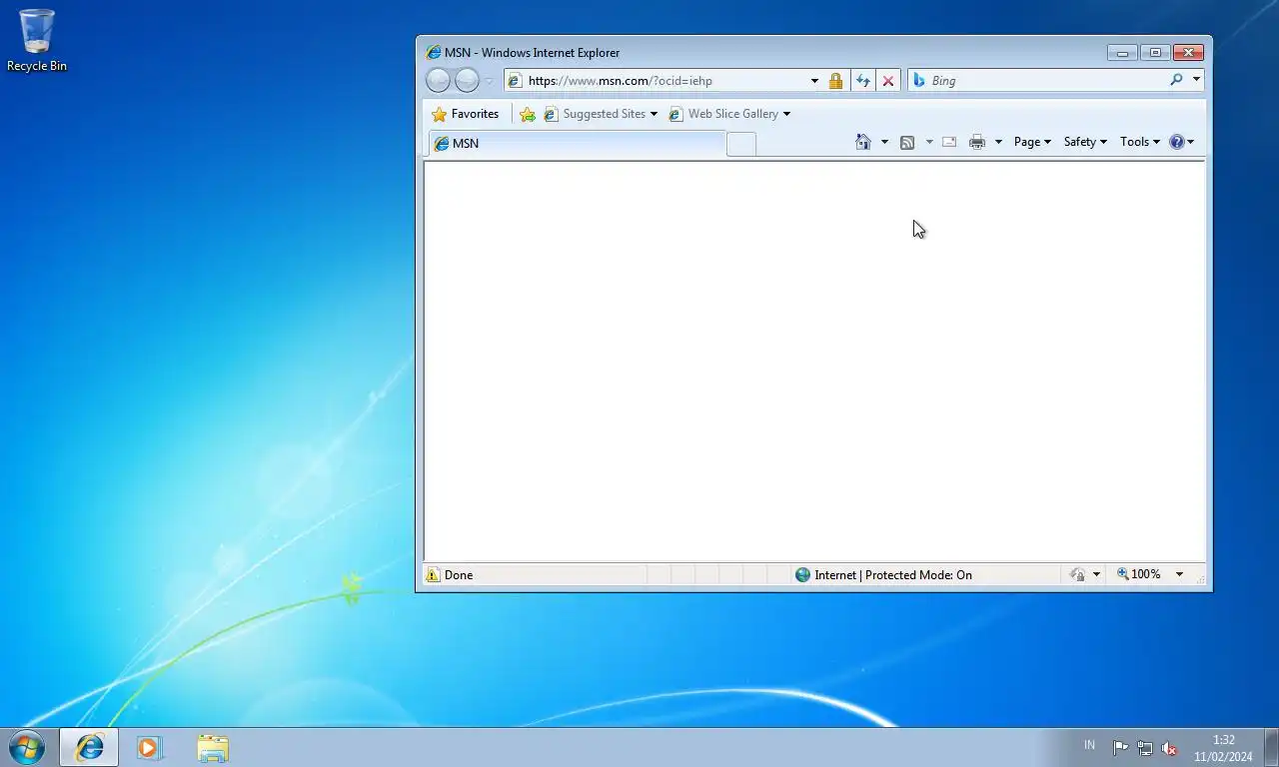Expand the zoom level dropdown arrow
The height and width of the screenshot is (767, 1279).
click(x=1179, y=574)
